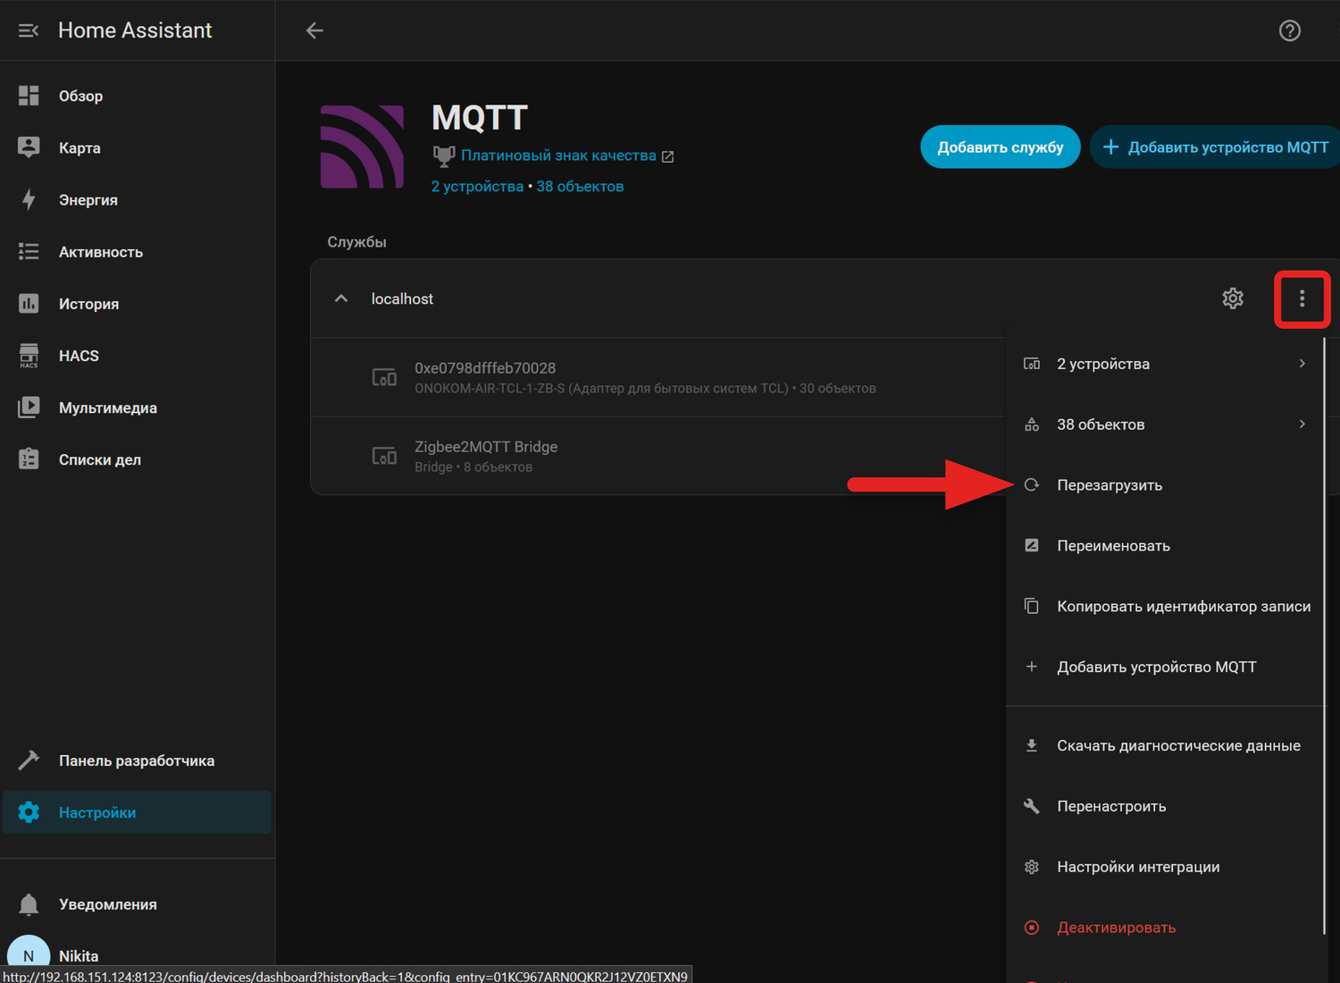
Task: Open the Обзор dashboard icon
Action: click(x=29, y=96)
